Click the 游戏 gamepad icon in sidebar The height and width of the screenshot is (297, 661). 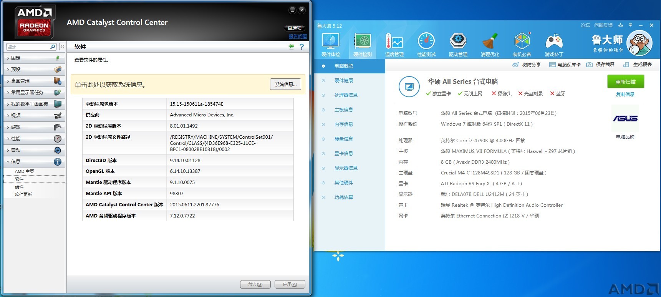click(x=58, y=127)
